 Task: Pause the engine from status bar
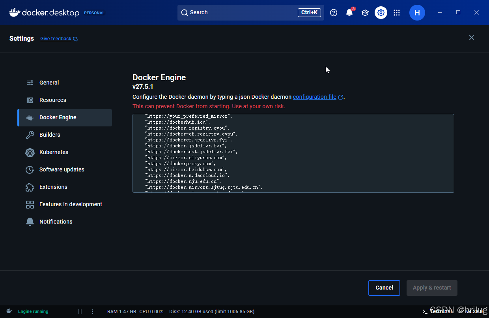(x=80, y=311)
